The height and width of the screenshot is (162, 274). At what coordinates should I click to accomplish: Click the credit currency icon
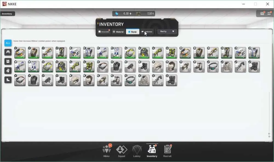point(139,13)
